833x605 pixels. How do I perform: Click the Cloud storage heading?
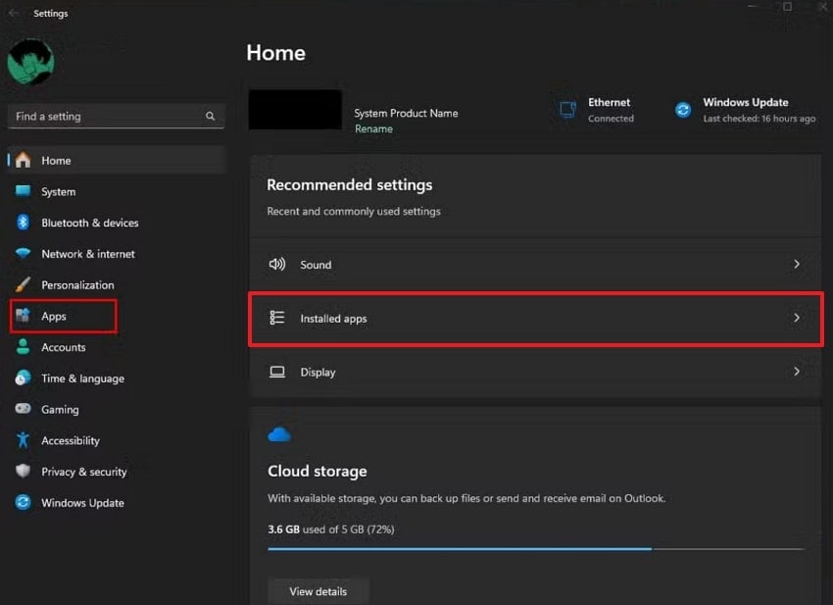(318, 471)
